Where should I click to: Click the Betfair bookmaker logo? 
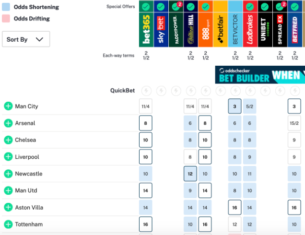pos(220,30)
